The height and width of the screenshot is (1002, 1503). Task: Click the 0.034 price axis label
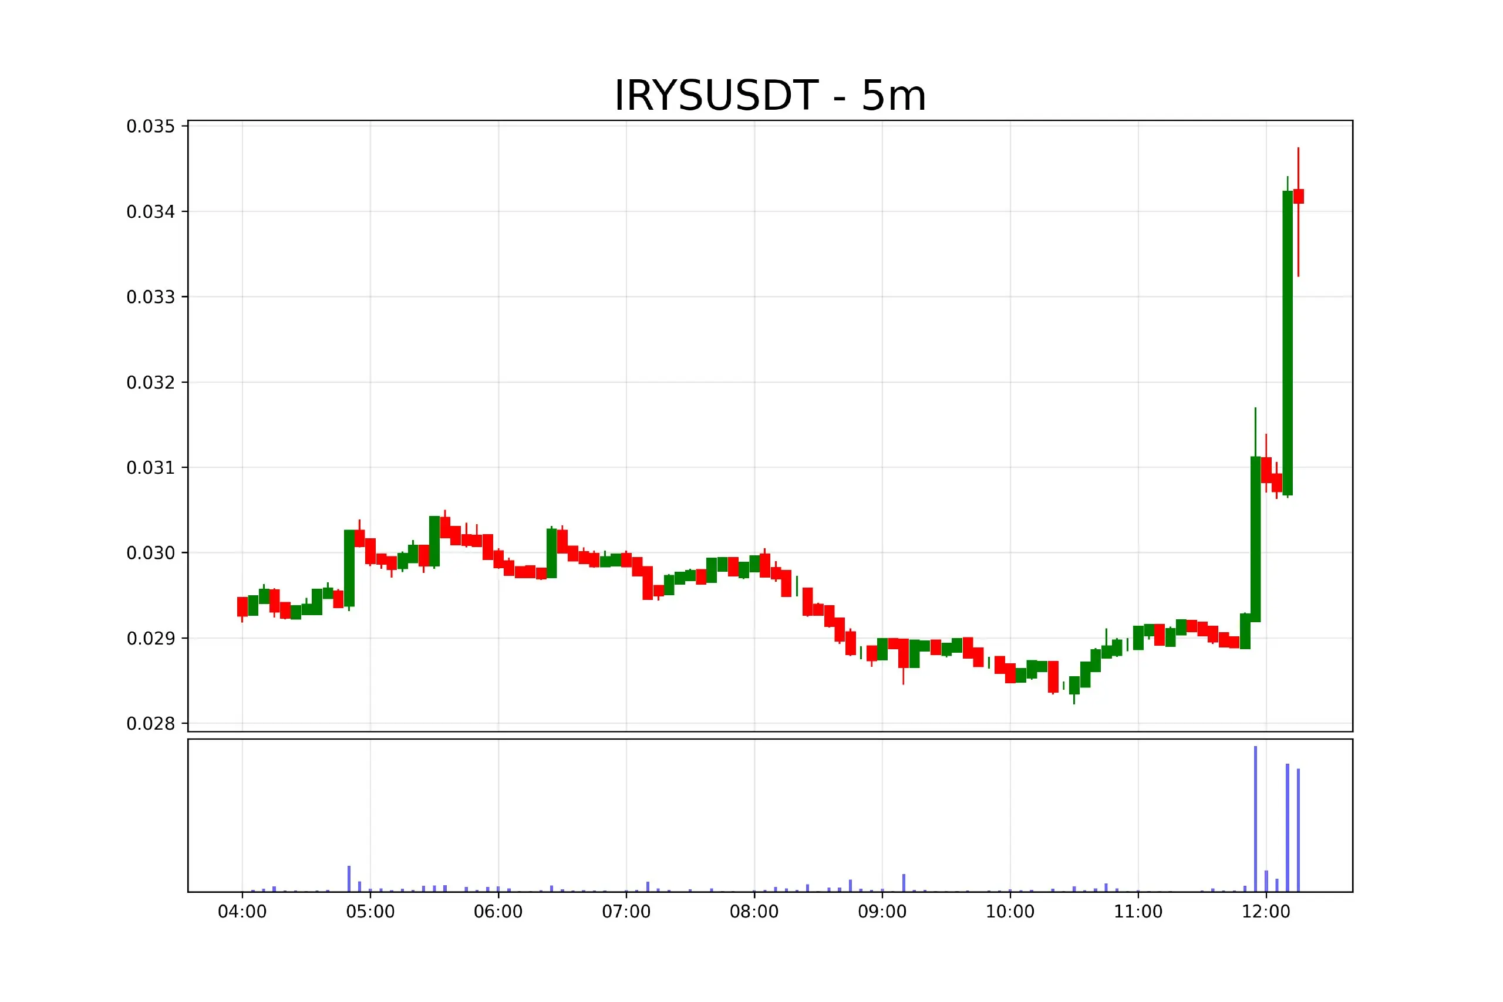[150, 211]
